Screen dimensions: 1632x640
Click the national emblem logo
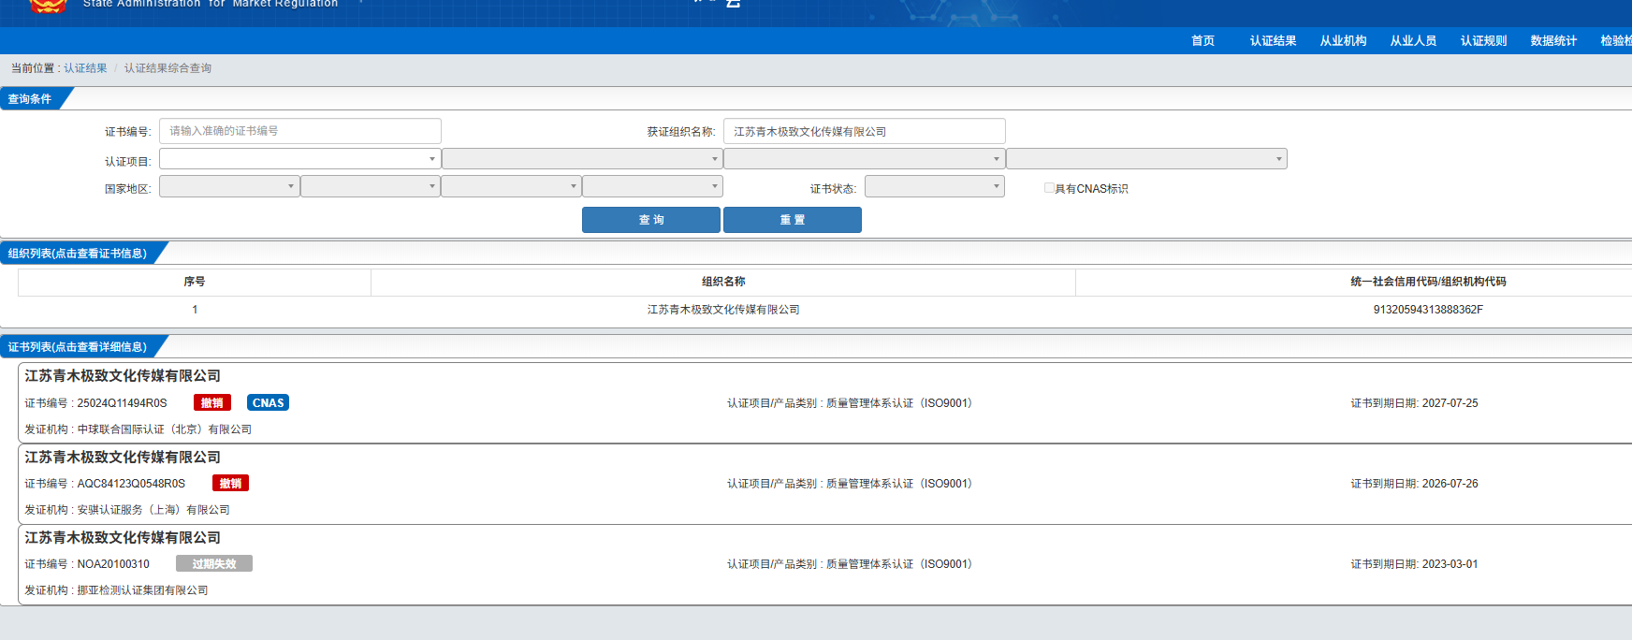click(x=48, y=6)
